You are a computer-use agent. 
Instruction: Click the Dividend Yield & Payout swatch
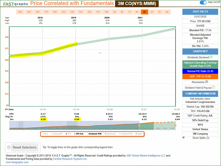coord(213,87)
